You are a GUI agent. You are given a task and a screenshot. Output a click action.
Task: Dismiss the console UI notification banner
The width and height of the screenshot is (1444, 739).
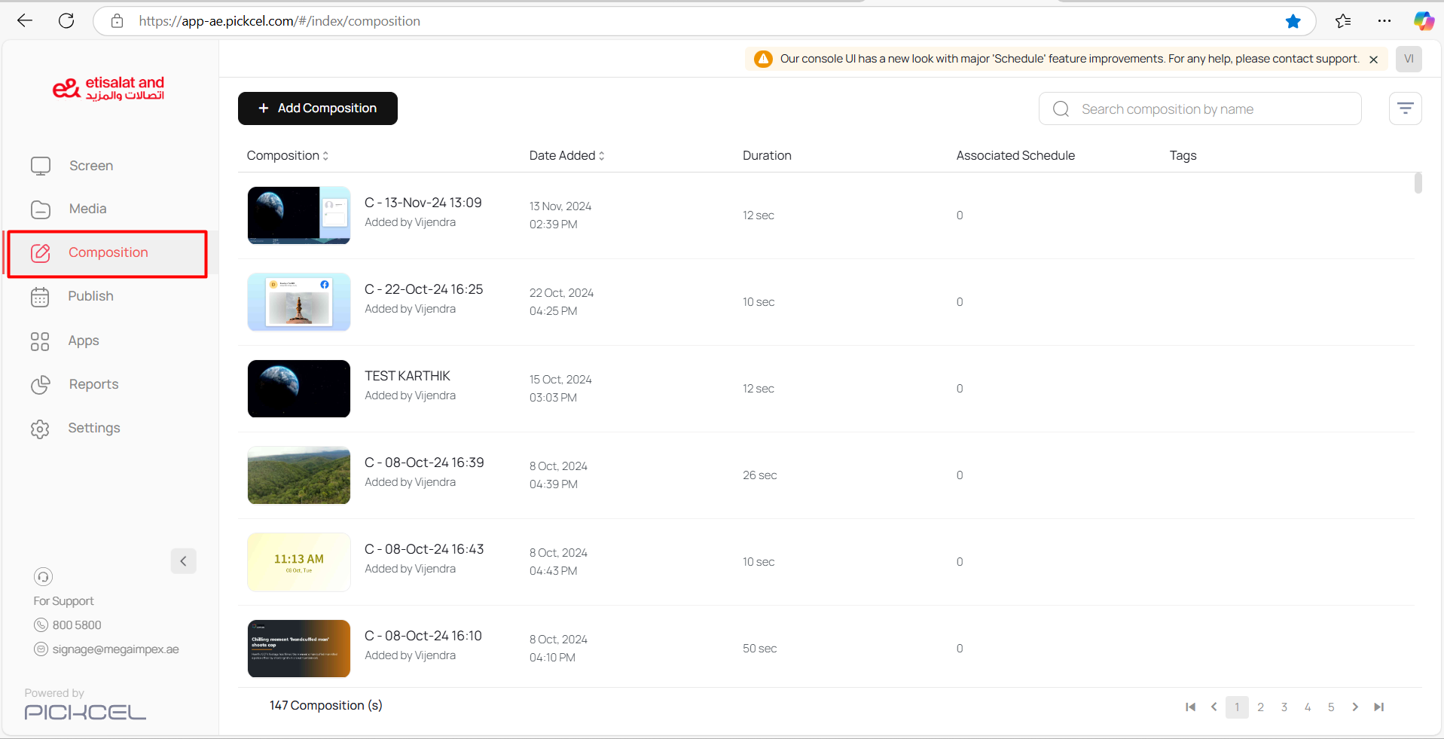pyautogui.click(x=1373, y=60)
